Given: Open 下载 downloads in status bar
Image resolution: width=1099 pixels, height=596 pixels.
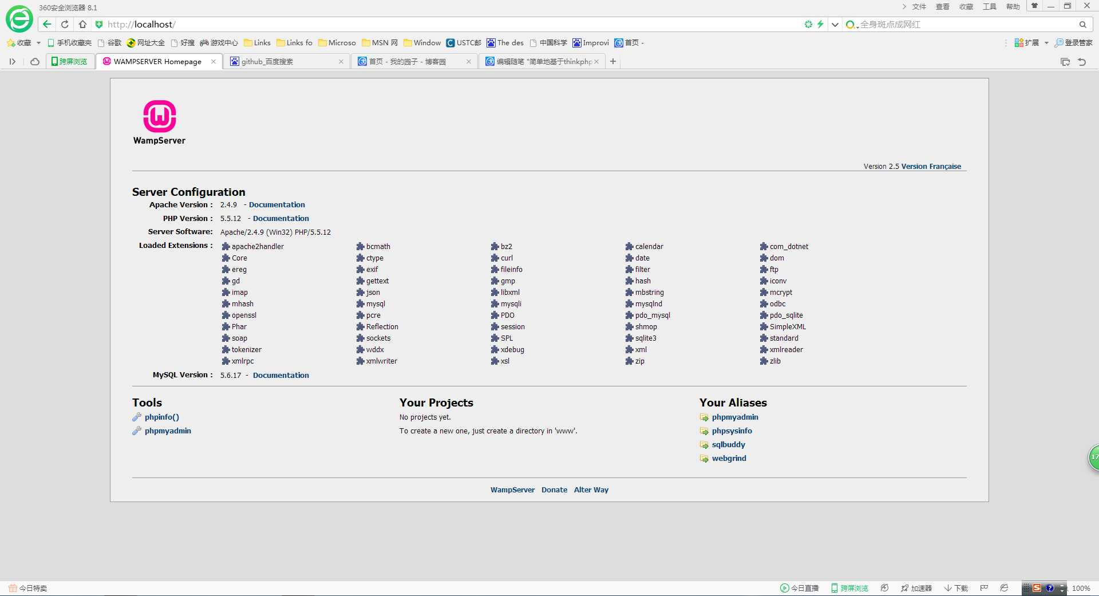Looking at the screenshot, I should pos(956,588).
